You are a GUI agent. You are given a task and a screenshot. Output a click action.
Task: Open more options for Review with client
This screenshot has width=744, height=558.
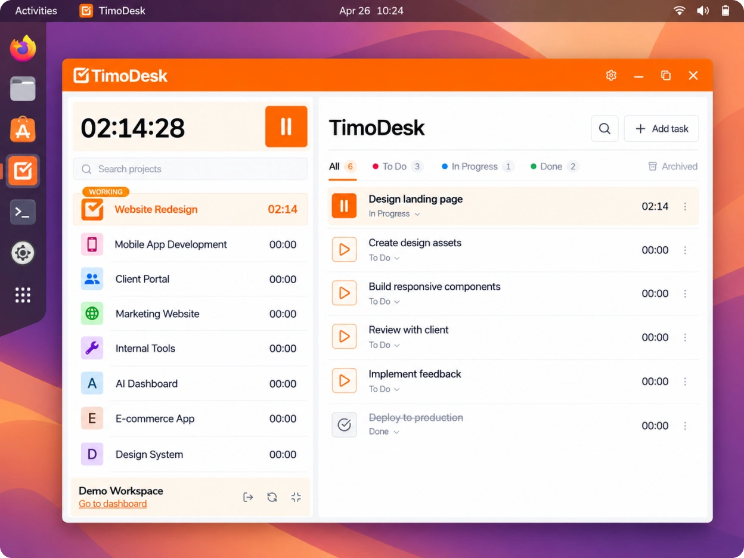(685, 337)
